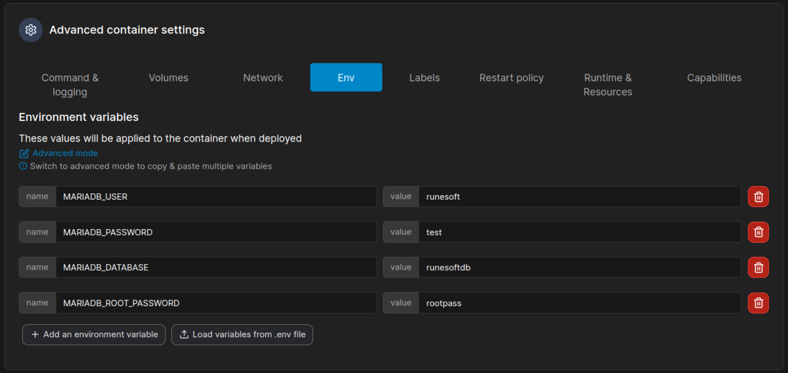Edit the value field containing runesoft
Image resolution: width=788 pixels, height=373 pixels.
tap(579, 197)
